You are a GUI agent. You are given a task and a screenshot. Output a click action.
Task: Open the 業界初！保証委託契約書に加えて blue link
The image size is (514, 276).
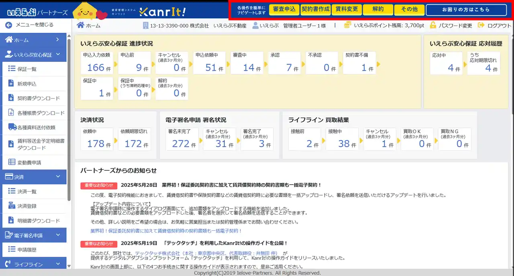click(x=166, y=231)
